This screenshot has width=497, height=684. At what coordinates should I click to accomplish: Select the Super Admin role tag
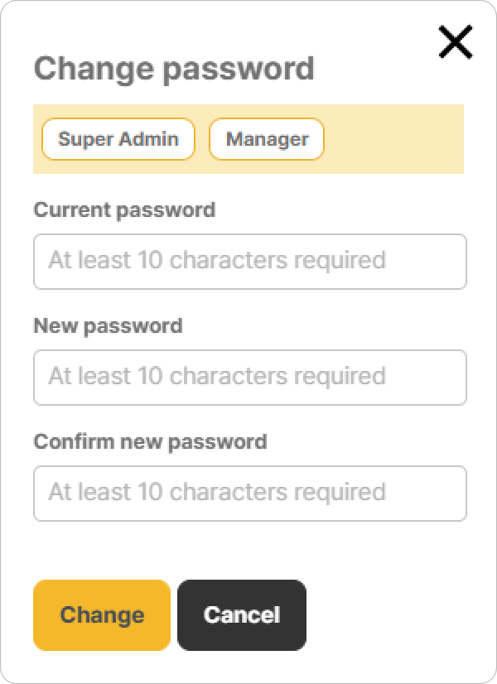(x=118, y=139)
